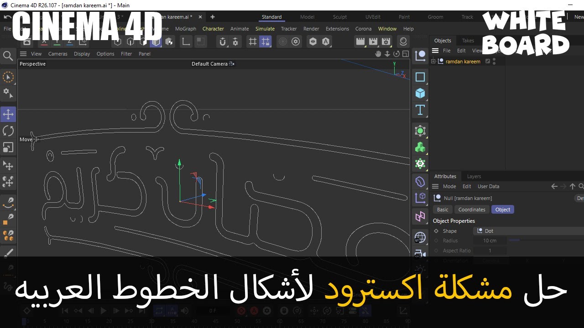Image resolution: width=584 pixels, height=328 pixels.
Task: Toggle the Workplane grid icon
Action: click(252, 42)
